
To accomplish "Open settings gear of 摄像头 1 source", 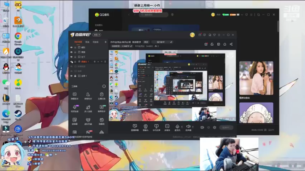I will point(95,62).
